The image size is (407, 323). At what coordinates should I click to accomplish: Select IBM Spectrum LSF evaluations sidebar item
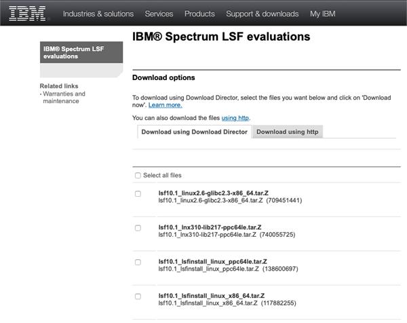pyautogui.click(x=81, y=52)
